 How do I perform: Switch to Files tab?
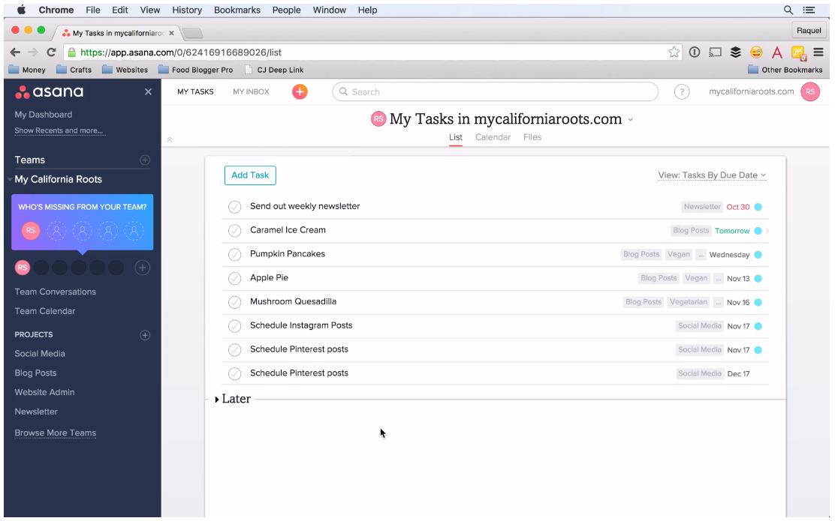pyautogui.click(x=532, y=137)
